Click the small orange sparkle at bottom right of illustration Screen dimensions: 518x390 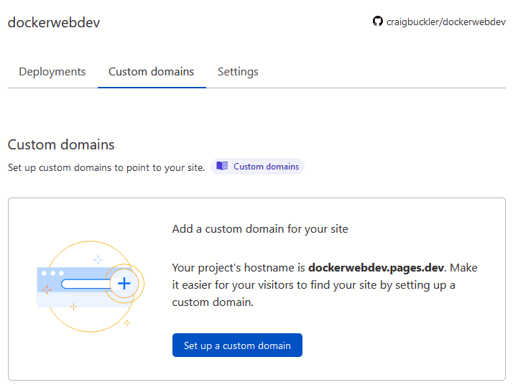[x=126, y=322]
